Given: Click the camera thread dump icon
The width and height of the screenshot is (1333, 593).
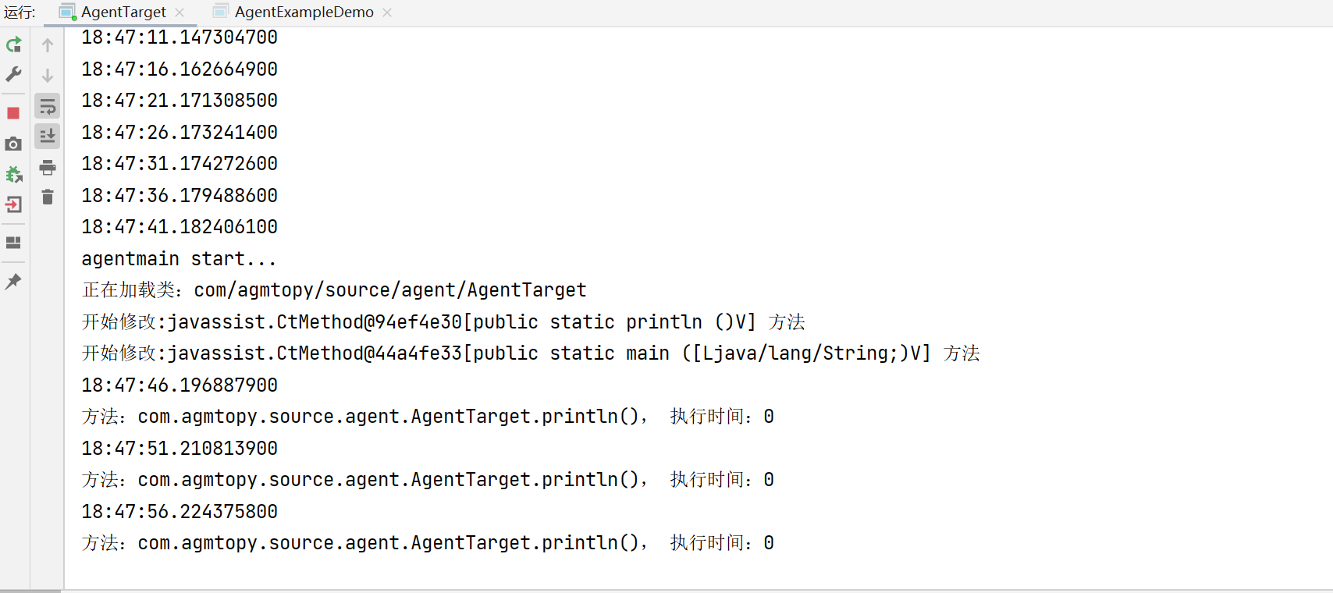Looking at the screenshot, I should pyautogui.click(x=13, y=144).
